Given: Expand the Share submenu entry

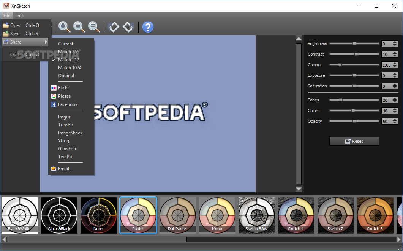Looking at the screenshot, I should [25, 42].
